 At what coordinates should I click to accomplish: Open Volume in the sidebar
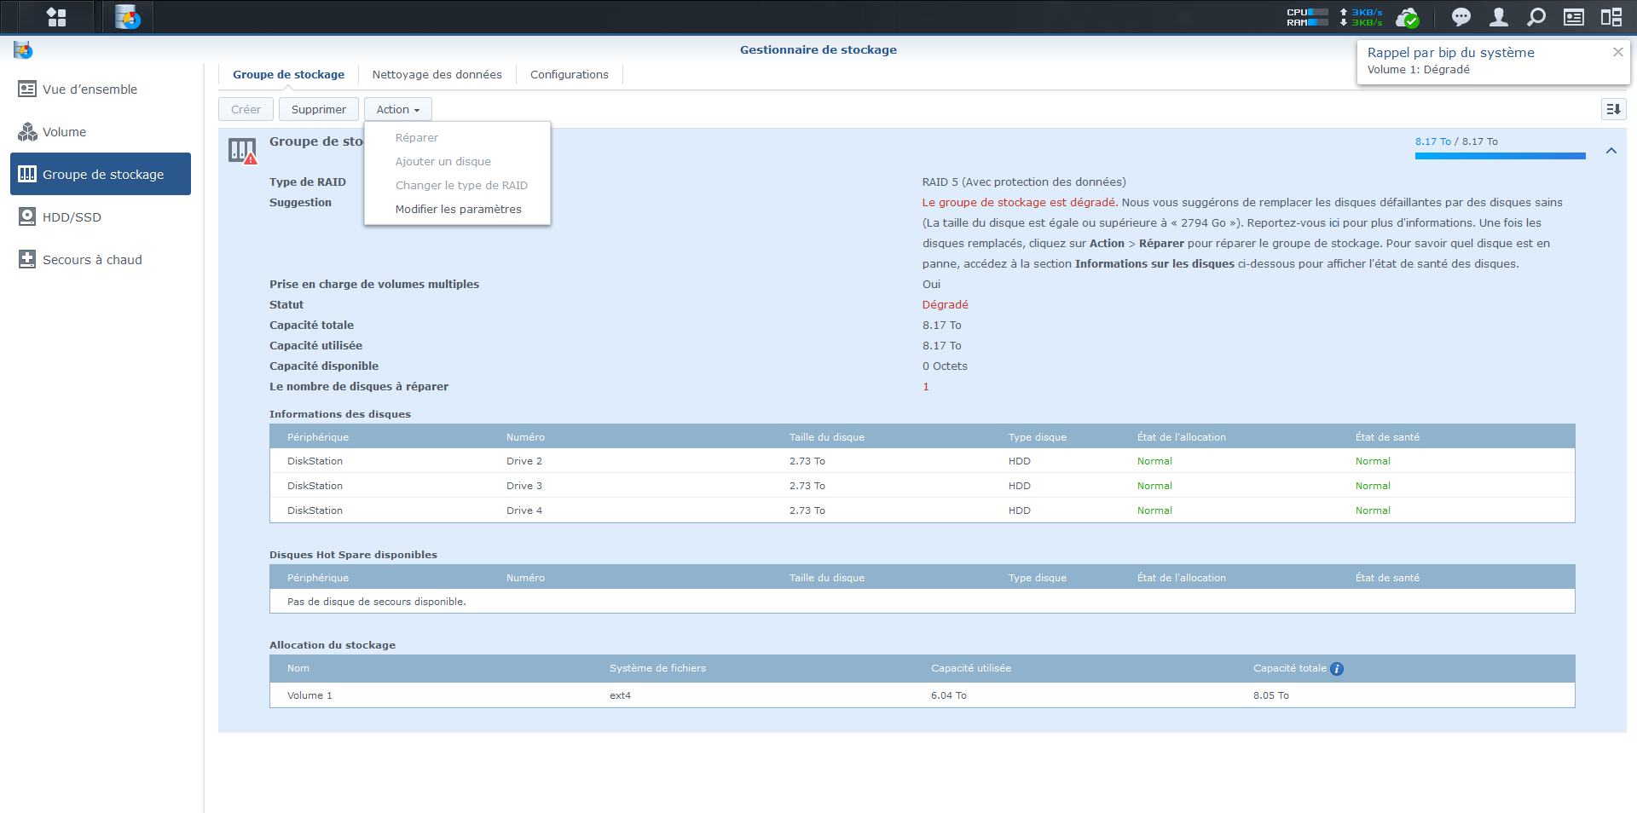[65, 132]
